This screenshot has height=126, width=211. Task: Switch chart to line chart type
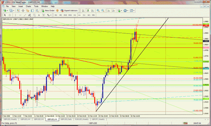click(x=93, y=10)
